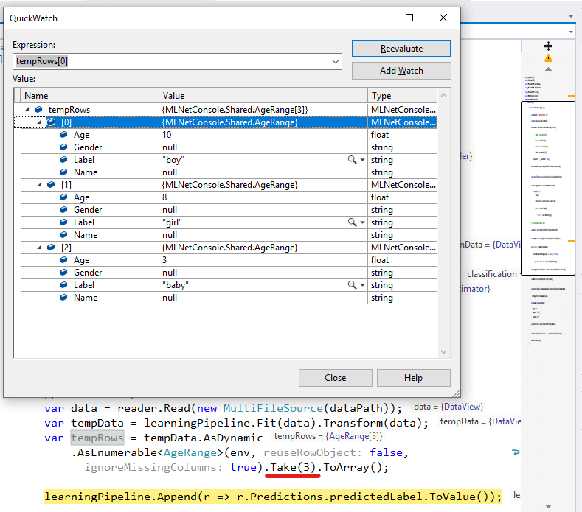Collapse the [2] array element

coord(39,248)
